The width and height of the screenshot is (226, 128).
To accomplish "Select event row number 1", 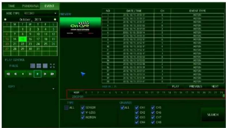I will tap(163, 15).
